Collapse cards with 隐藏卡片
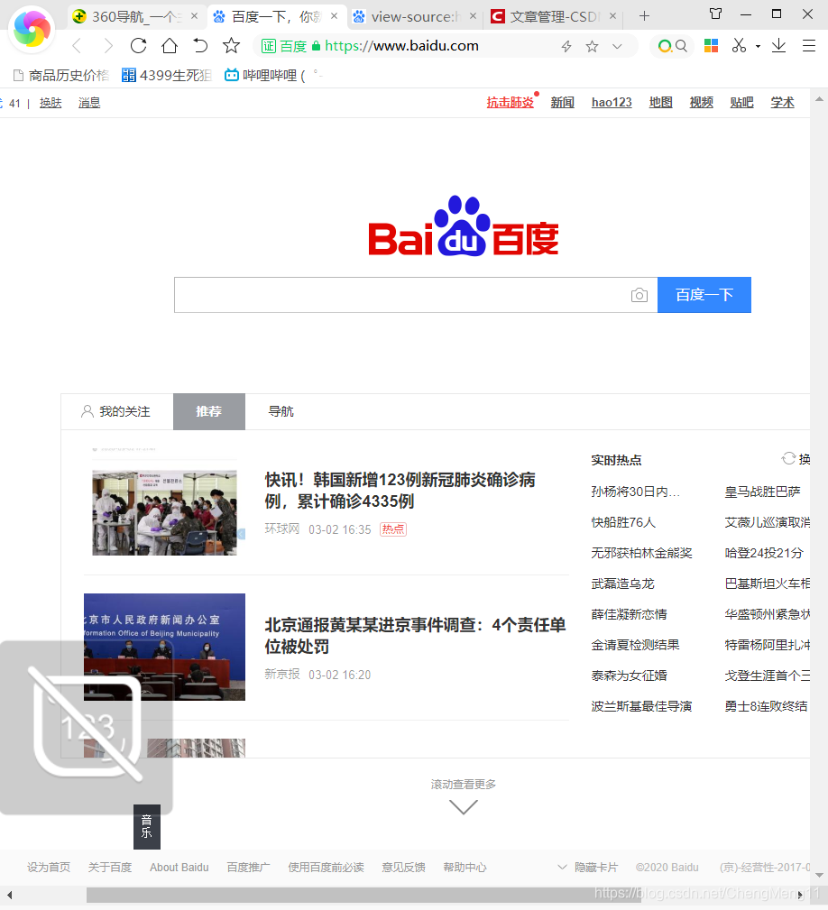828x910 pixels. 588,867
